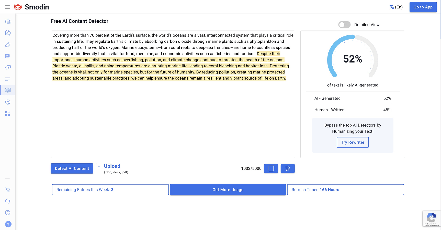Click the 52% AI score gauge
The height and width of the screenshot is (230, 441).
point(353,59)
